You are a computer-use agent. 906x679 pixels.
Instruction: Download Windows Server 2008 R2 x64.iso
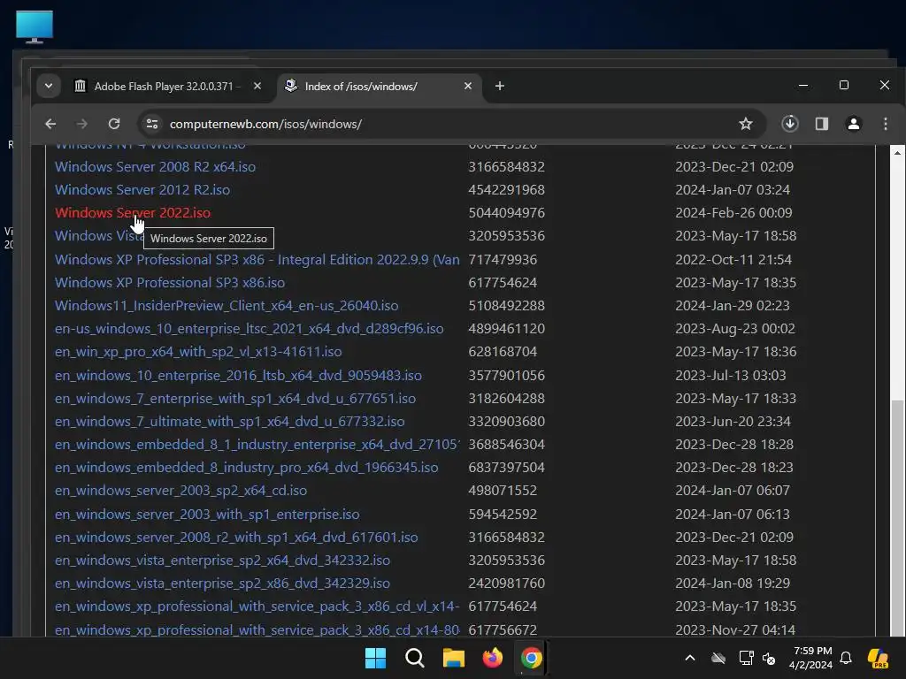click(x=155, y=167)
